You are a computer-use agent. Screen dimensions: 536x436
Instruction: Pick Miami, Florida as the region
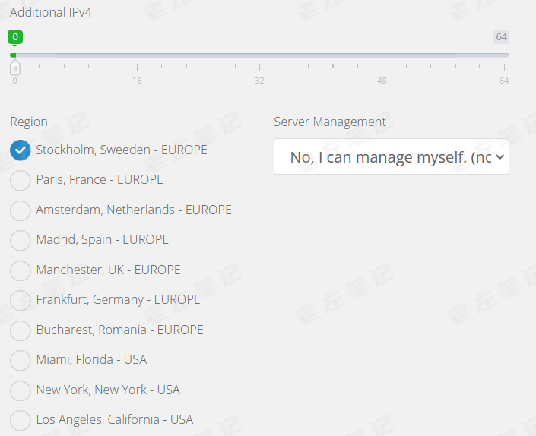coord(21,360)
